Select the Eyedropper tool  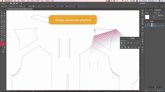(2, 33)
